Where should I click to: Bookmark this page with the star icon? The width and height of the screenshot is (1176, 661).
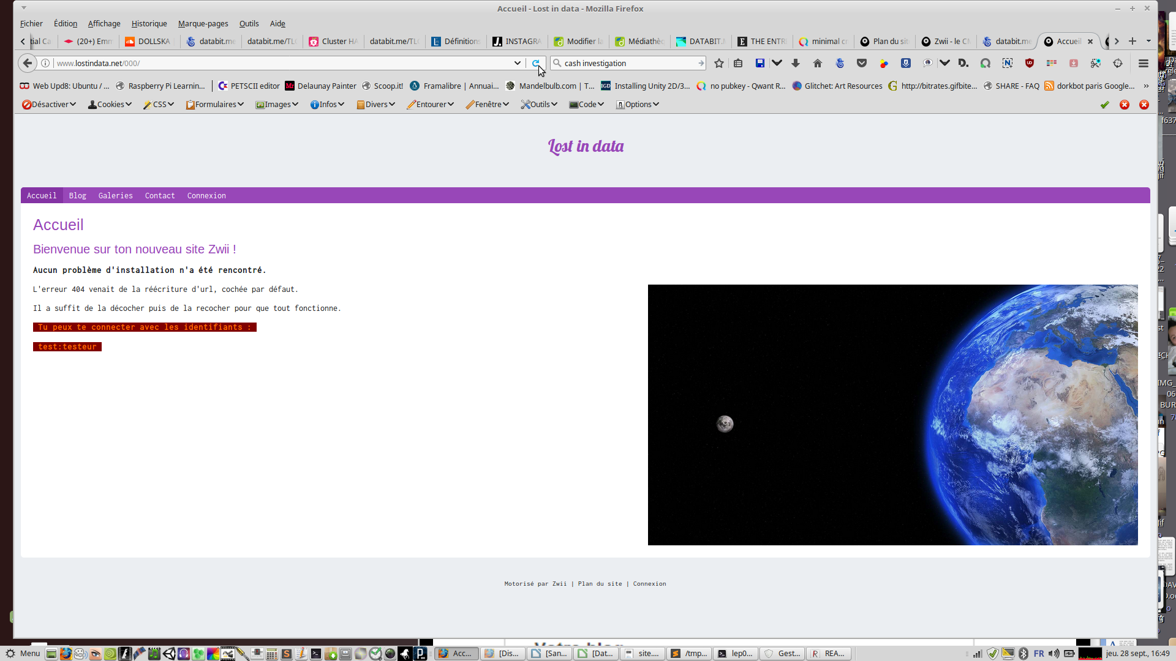coord(719,63)
